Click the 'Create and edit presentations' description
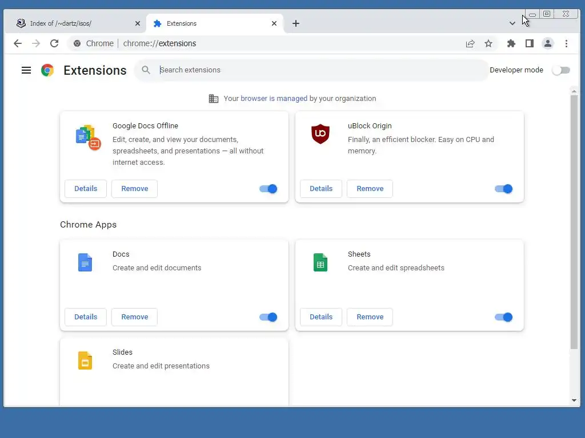The height and width of the screenshot is (438, 585). click(x=161, y=366)
